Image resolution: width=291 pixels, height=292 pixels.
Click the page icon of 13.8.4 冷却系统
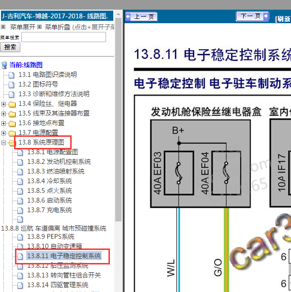click(20, 182)
